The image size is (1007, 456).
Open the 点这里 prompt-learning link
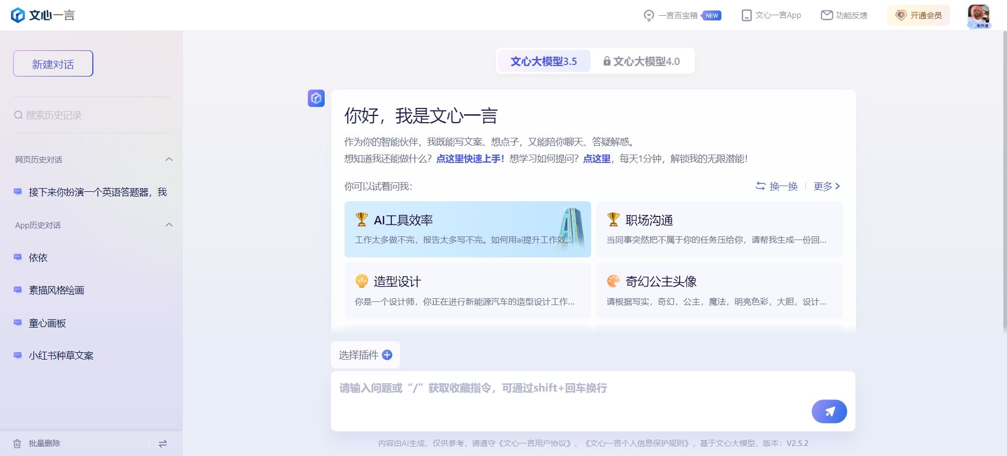597,158
